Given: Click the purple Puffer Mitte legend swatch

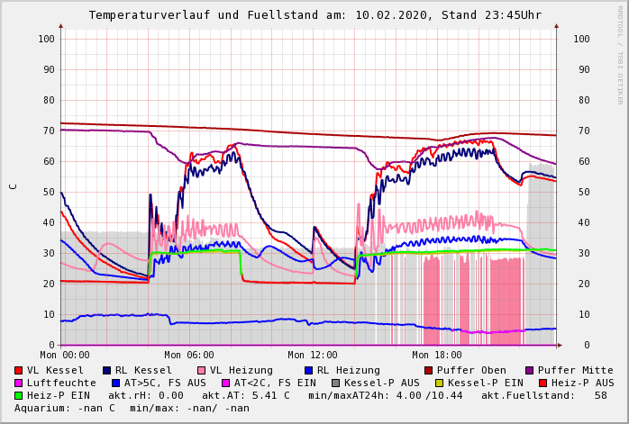Looking at the screenshot, I should [530, 370].
